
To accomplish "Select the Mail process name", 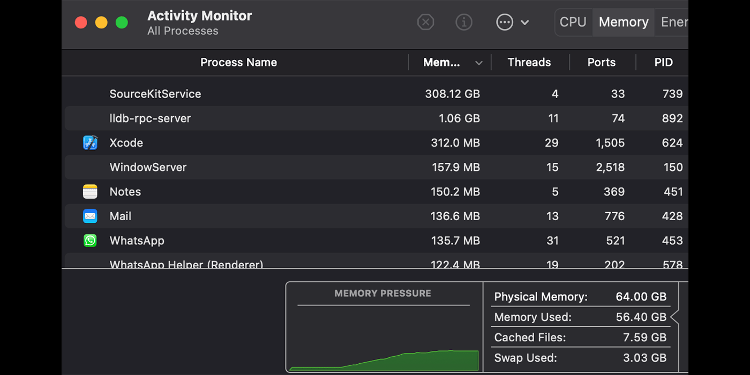I will point(120,216).
